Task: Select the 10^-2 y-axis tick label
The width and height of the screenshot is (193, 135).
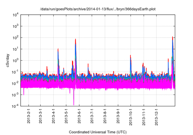Action: 15,83
